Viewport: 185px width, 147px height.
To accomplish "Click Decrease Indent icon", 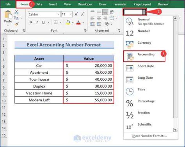I will tap(92, 24).
